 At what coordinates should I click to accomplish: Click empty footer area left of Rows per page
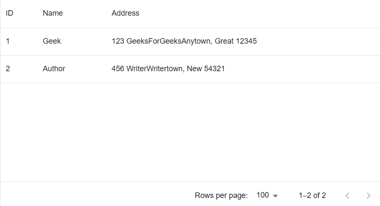[93, 195]
